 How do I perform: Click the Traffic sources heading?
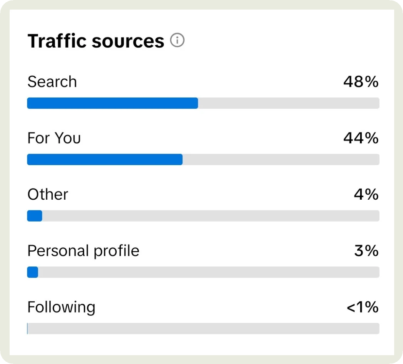[96, 41]
